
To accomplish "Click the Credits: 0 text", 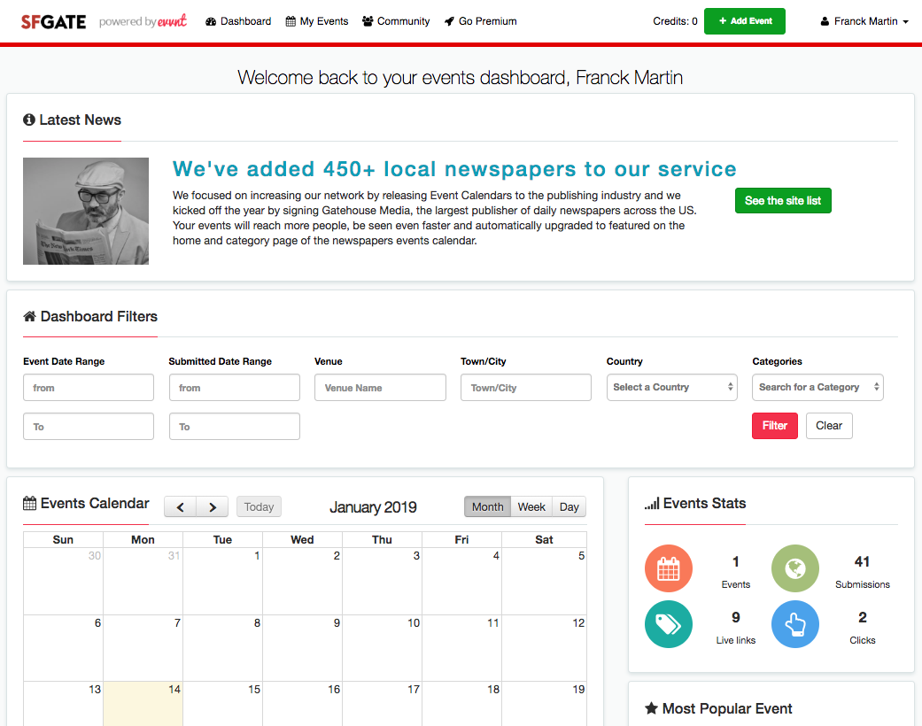I will [675, 21].
